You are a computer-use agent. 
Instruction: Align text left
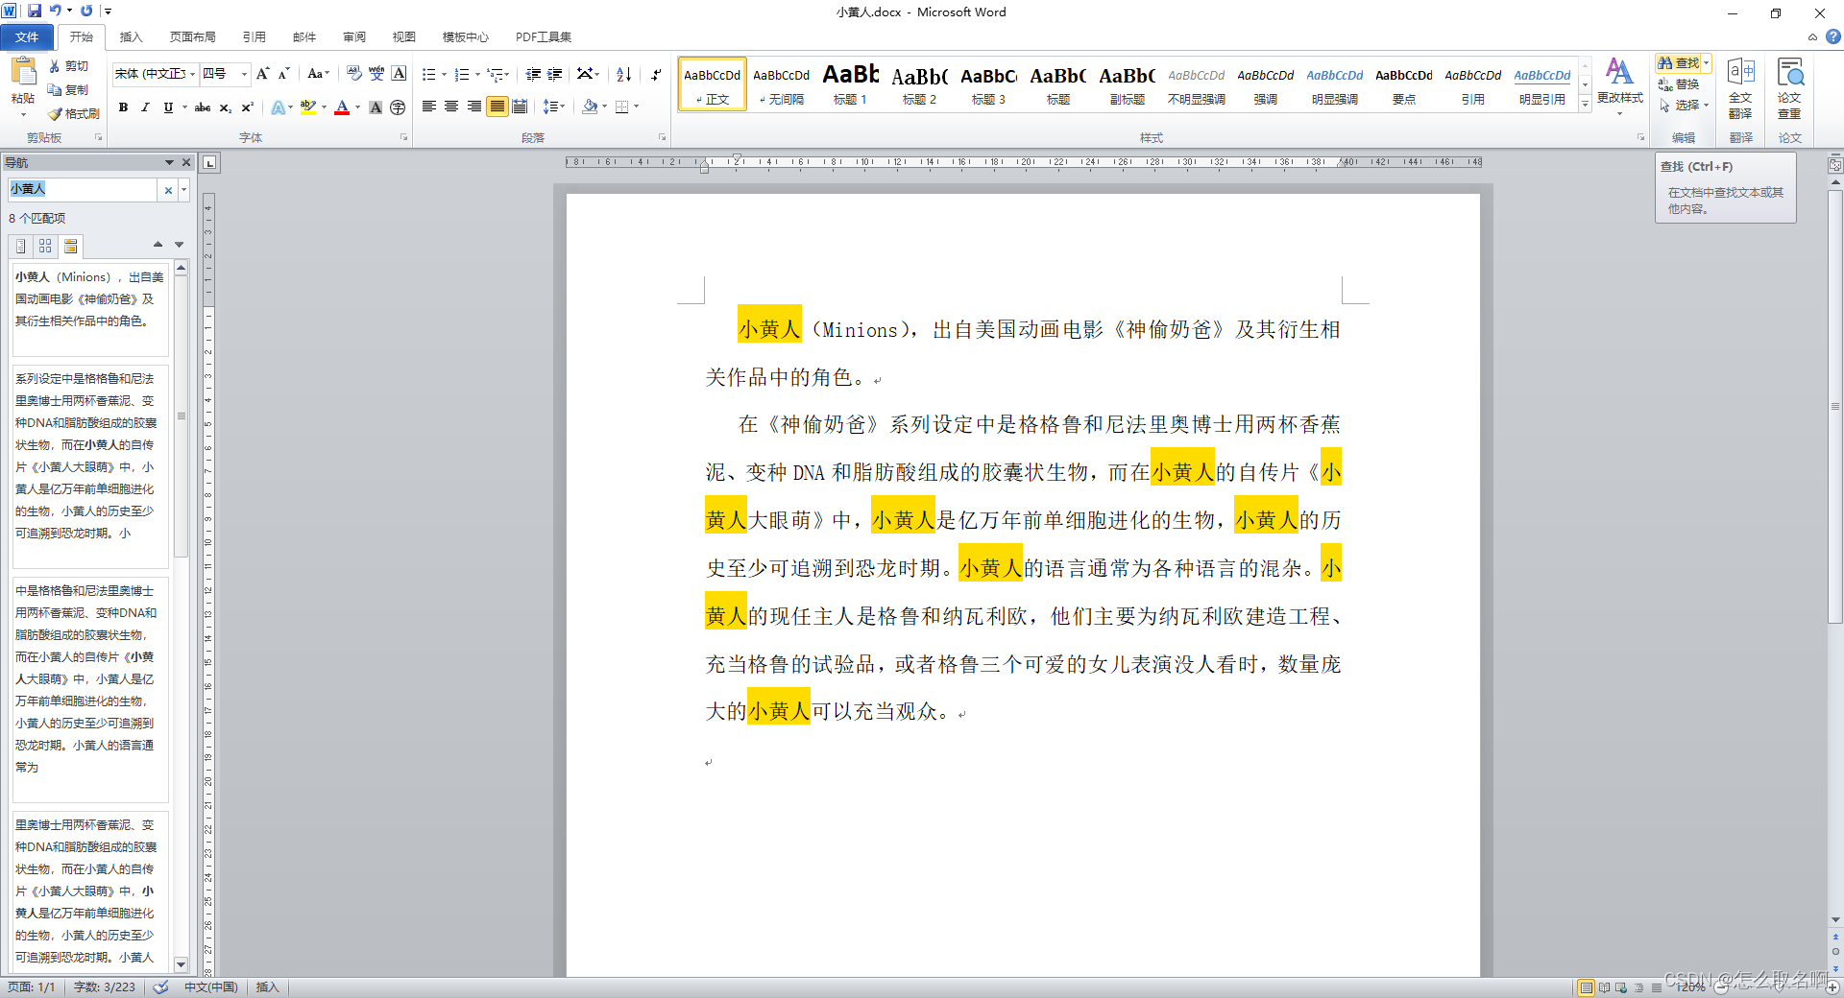(428, 107)
